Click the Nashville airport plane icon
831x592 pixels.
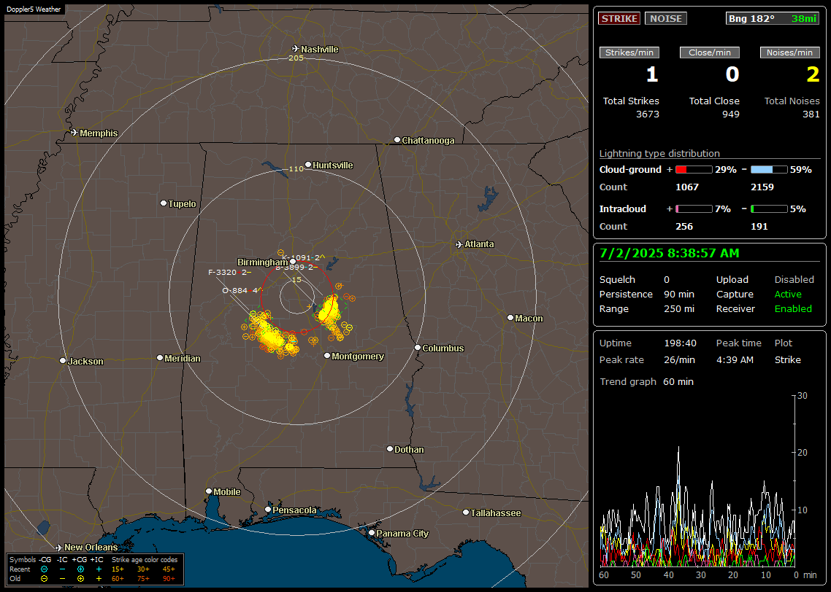point(295,49)
